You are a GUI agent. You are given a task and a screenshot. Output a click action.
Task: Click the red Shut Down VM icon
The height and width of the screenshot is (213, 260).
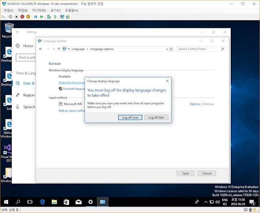22,17
